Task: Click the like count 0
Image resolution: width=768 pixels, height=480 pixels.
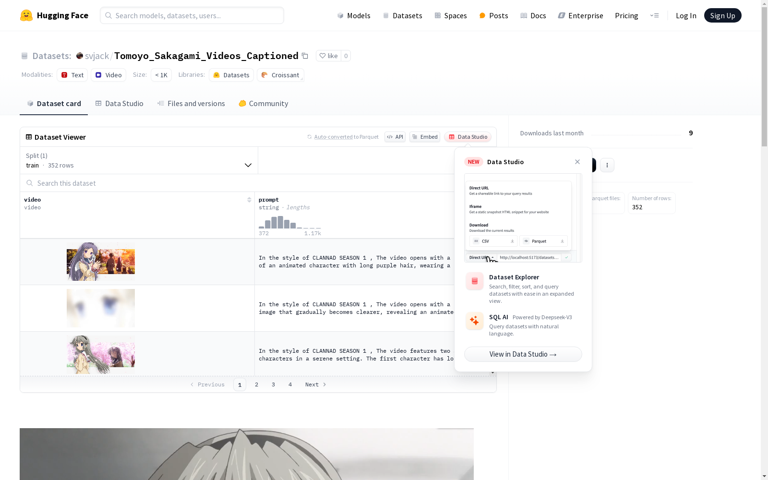Action: click(346, 56)
